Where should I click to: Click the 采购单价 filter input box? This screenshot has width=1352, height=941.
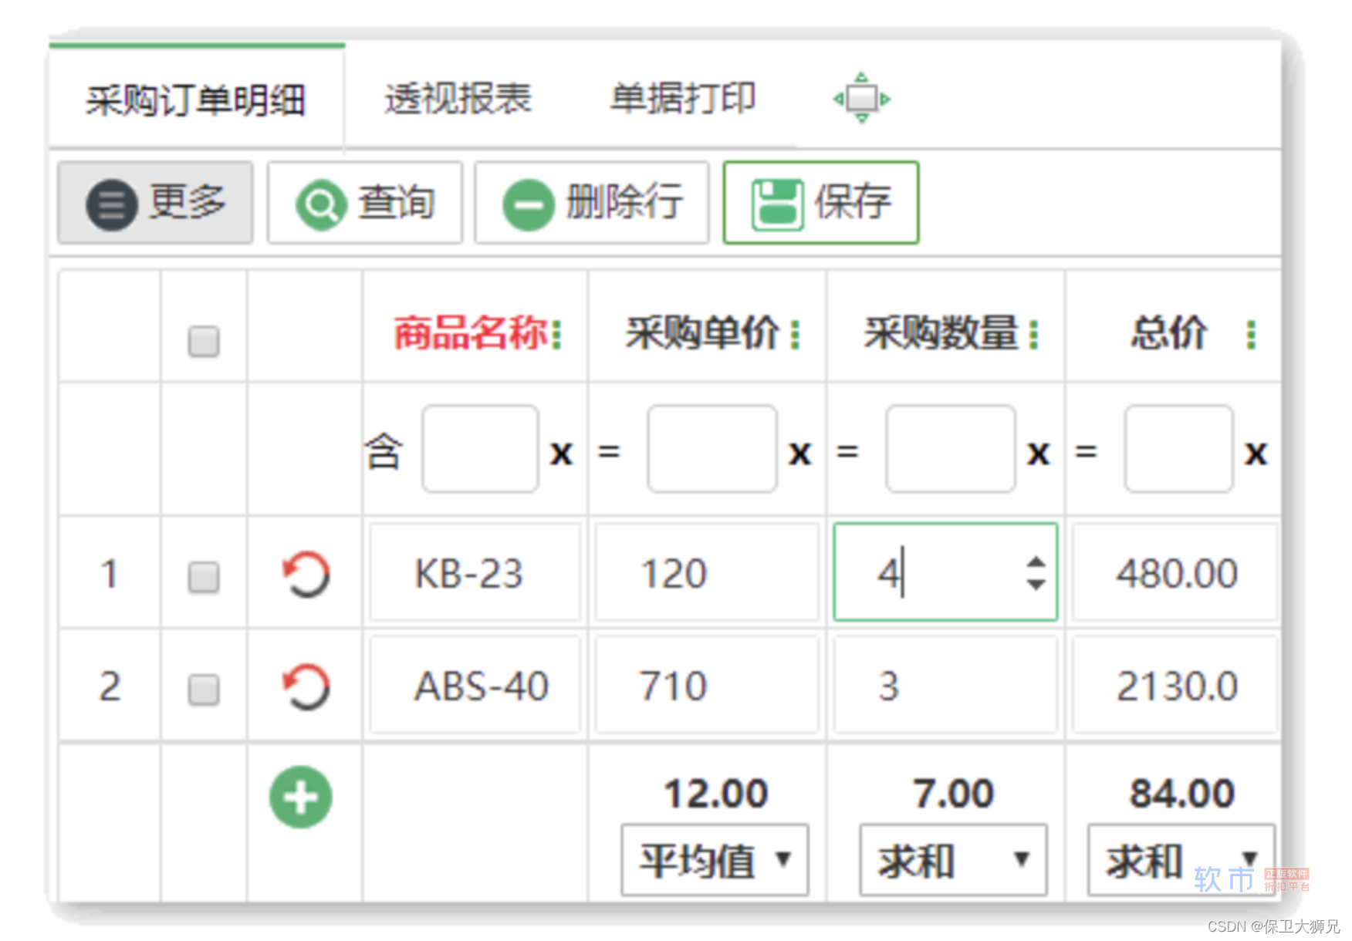click(712, 449)
